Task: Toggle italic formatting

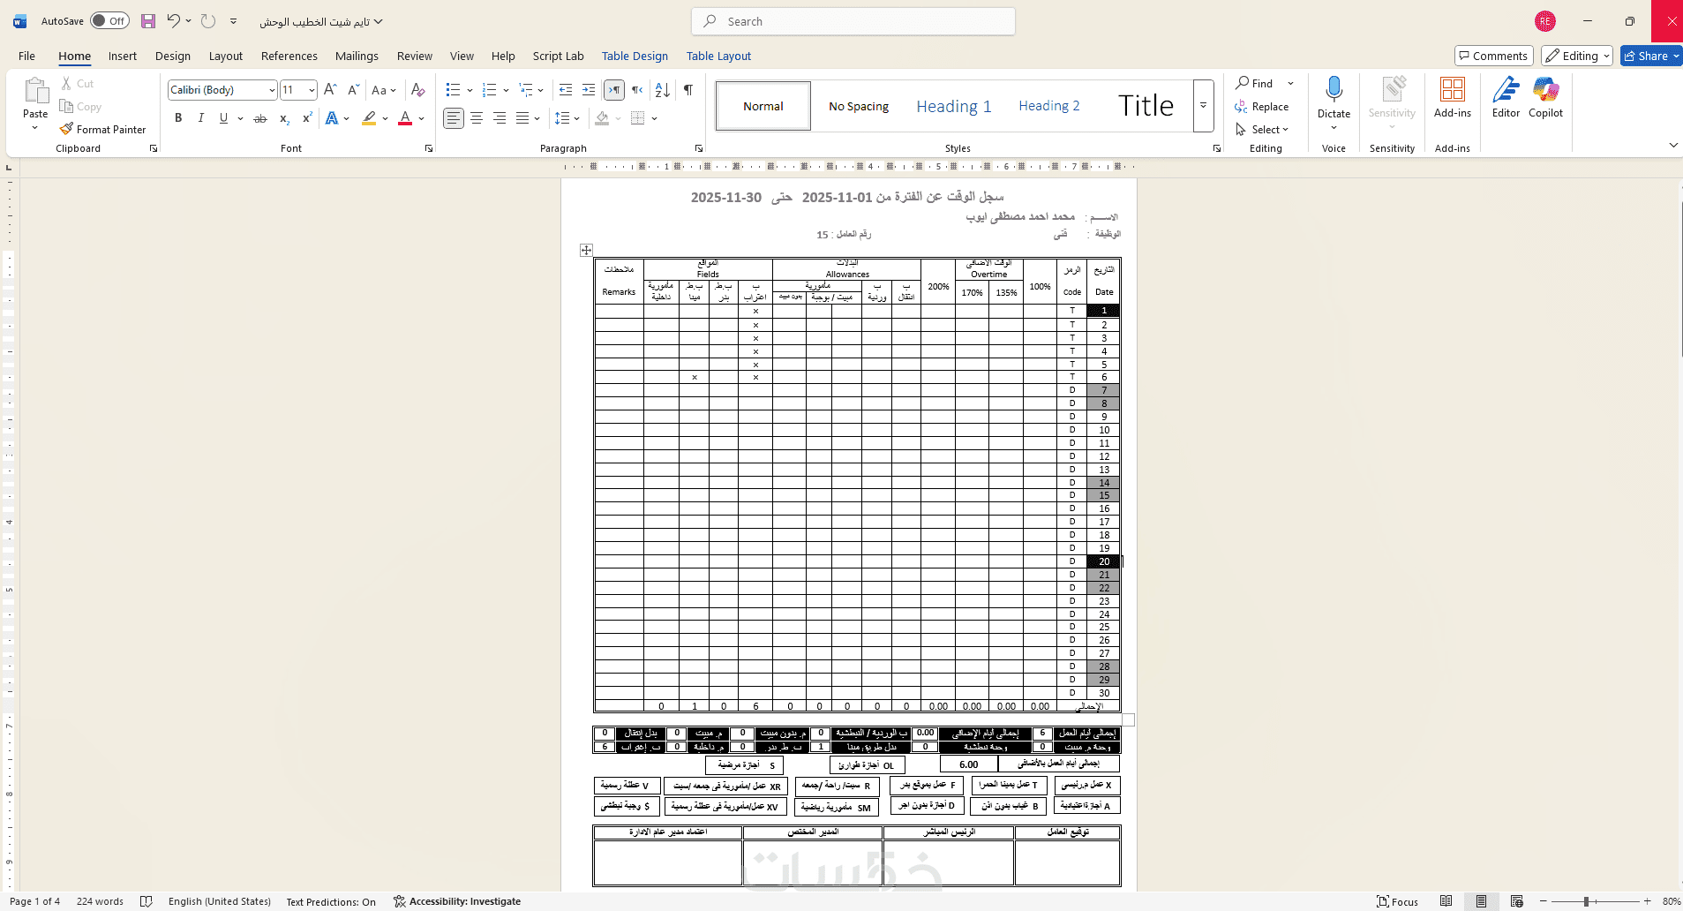Action: 201,118
